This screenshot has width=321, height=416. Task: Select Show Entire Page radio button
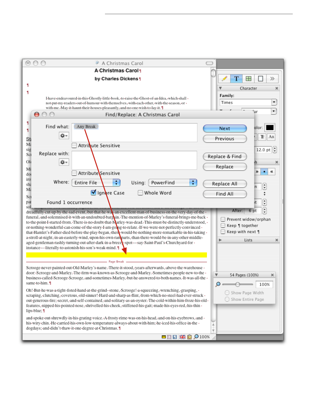point(227,299)
